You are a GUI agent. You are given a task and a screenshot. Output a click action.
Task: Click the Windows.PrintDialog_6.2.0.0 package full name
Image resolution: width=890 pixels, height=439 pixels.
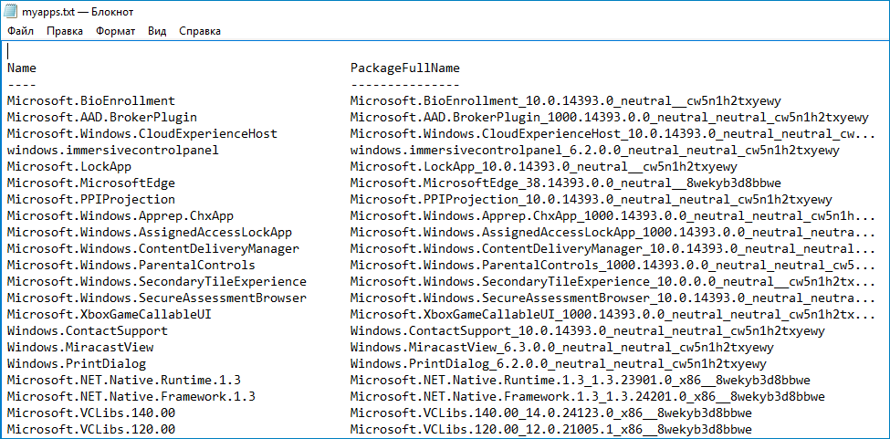coord(558,363)
